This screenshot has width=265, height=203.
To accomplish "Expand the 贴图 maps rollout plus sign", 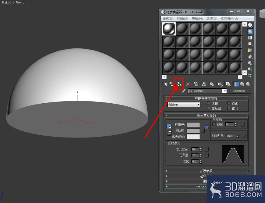I will 167,181.
